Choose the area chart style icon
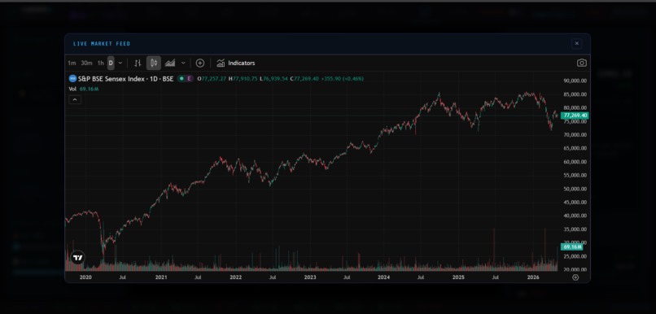 click(170, 63)
